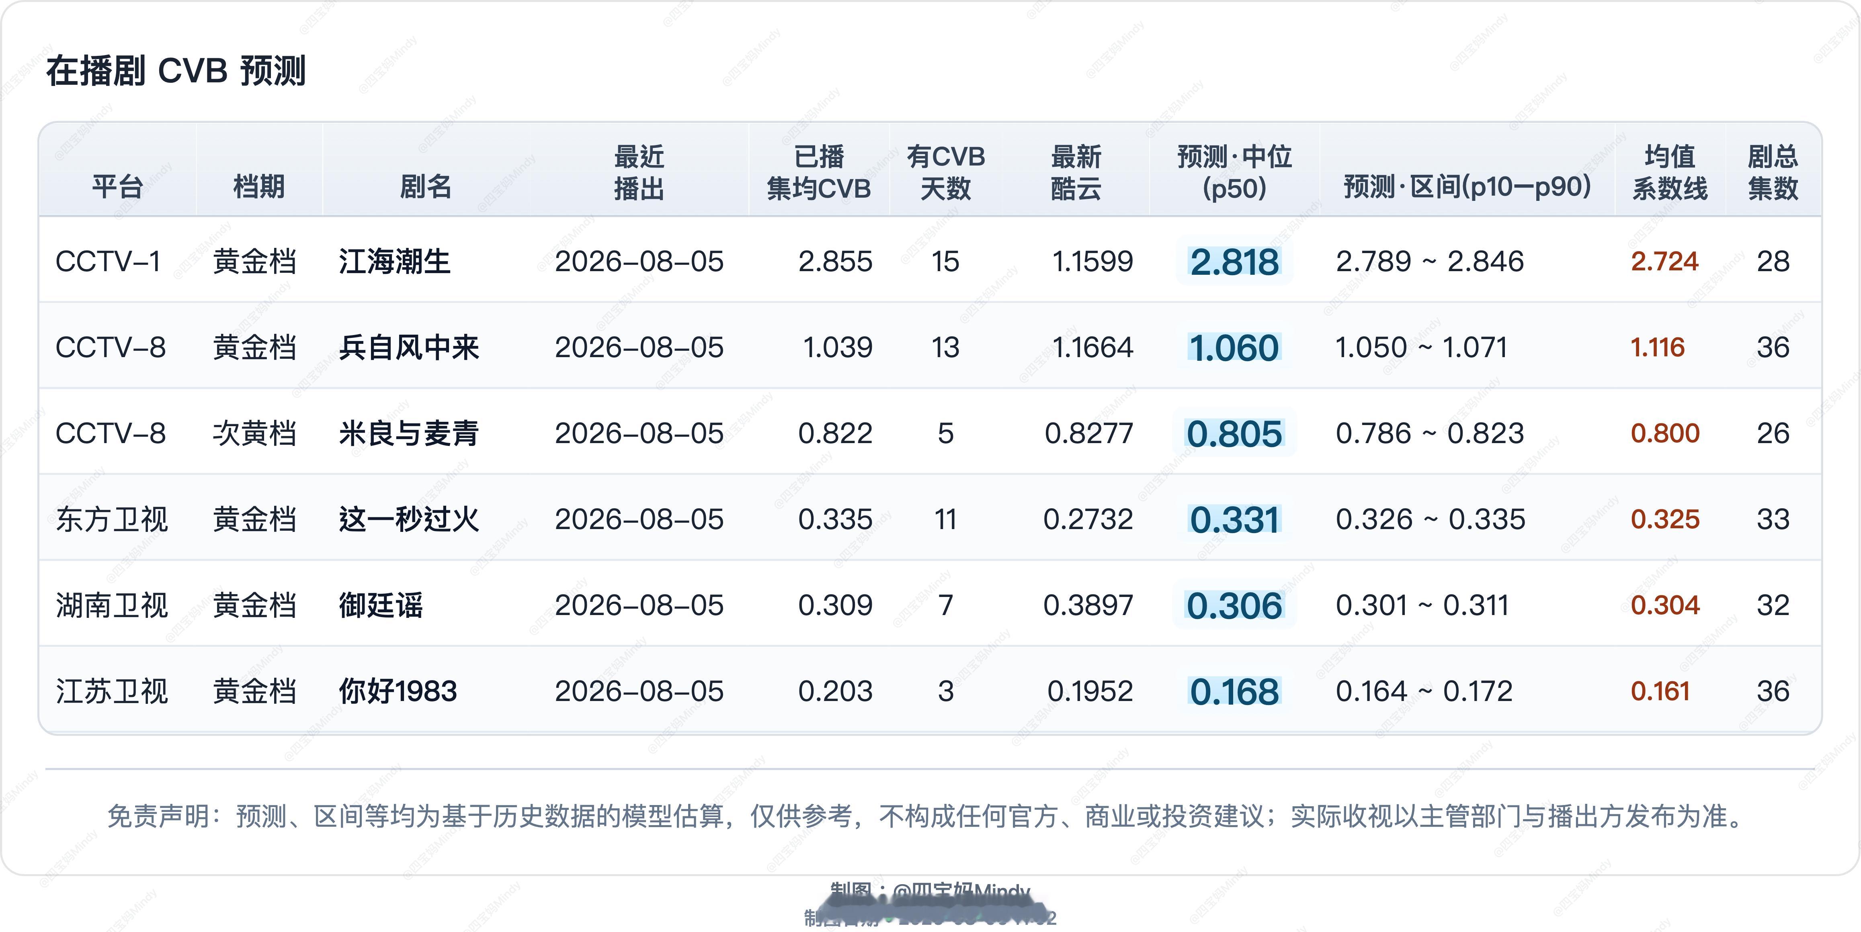
Task: Click the Kuyun value 0.1952
Action: (1090, 691)
